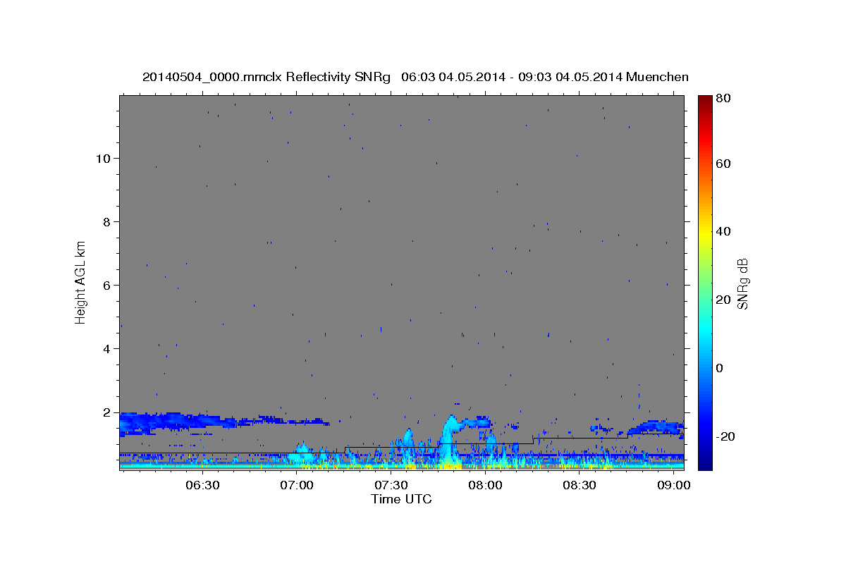
Task: Click the height tick label 6
Action: (x=106, y=285)
